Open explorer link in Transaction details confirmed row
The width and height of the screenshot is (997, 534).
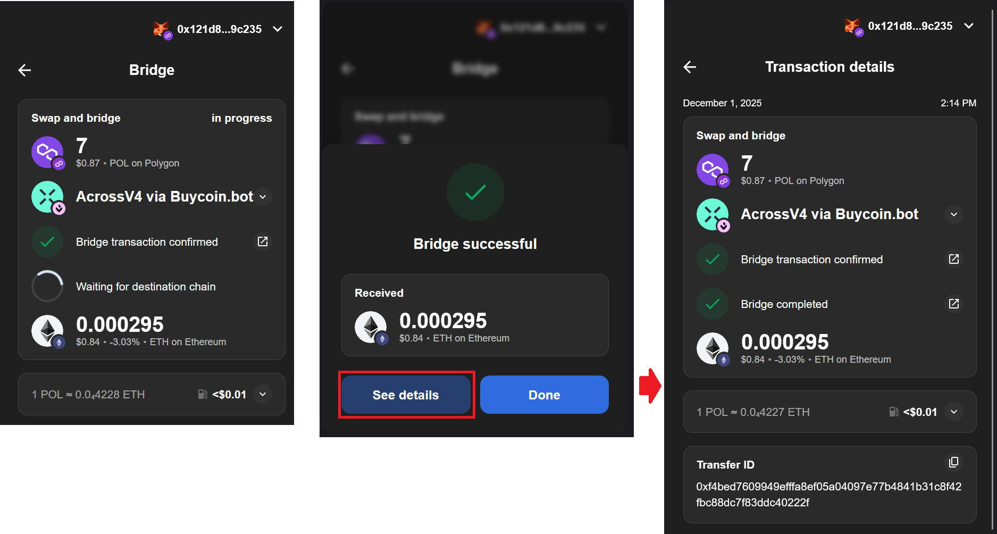point(954,259)
